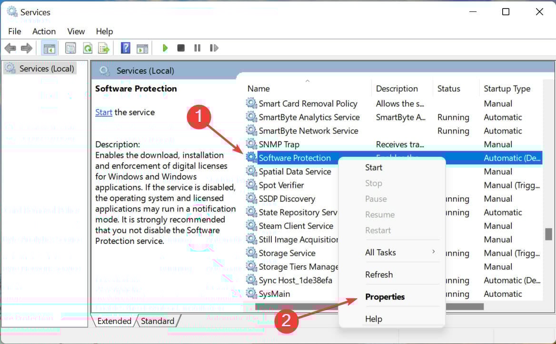556x344 pixels.
Task: Go back with the toolbar back arrow
Action: click(x=10, y=48)
